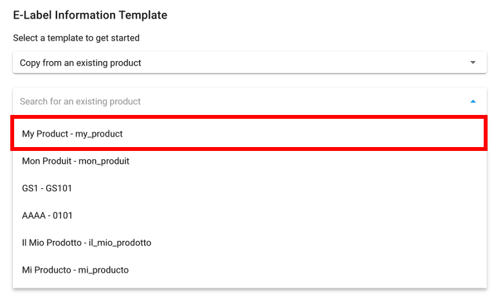The width and height of the screenshot is (503, 298).
Task: Collapse the existing product search list
Action: [473, 101]
